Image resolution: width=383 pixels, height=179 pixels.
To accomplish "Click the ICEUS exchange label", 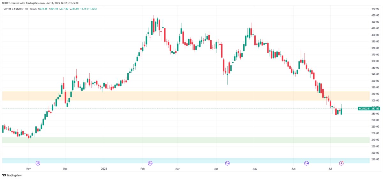I will click(x=34, y=9).
